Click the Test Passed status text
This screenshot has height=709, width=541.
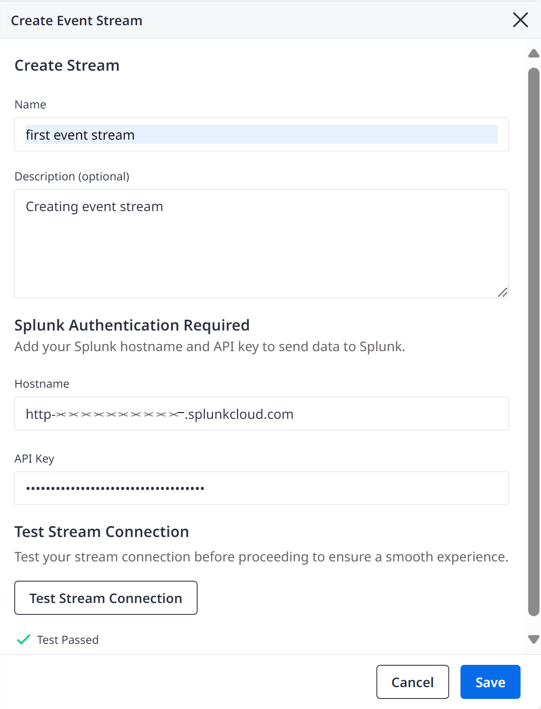[x=68, y=640]
